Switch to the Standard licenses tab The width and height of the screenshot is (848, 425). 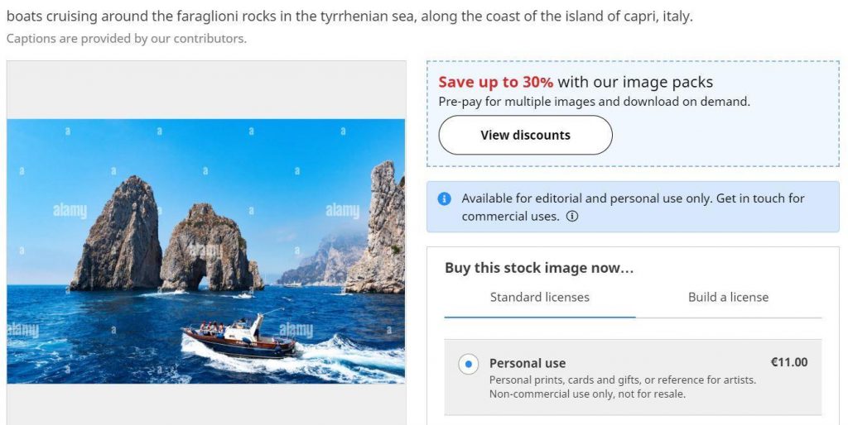click(539, 298)
